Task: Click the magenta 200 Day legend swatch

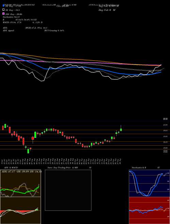Action: [x=3, y=14]
